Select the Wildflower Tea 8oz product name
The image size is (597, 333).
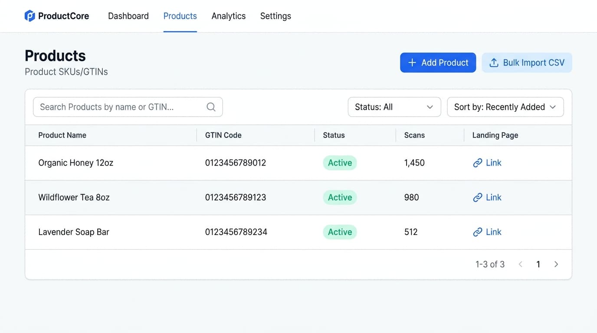click(x=74, y=197)
